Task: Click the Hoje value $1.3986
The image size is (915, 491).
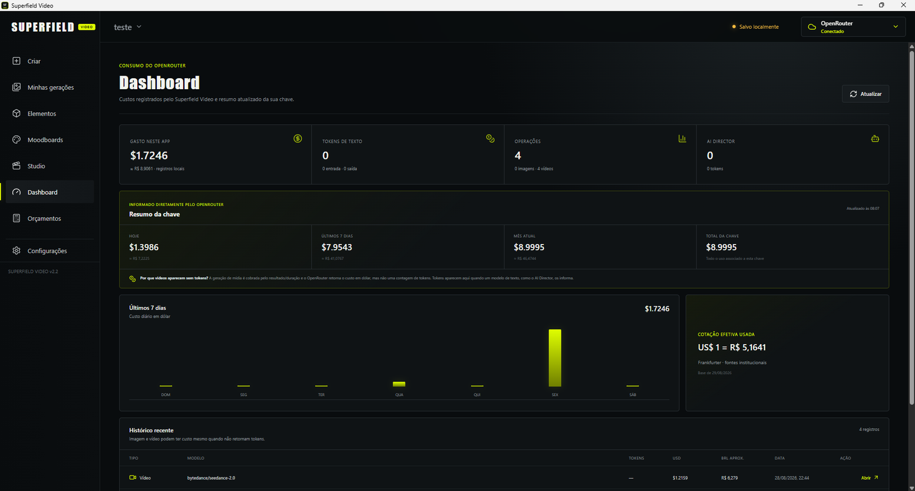Action: click(144, 247)
